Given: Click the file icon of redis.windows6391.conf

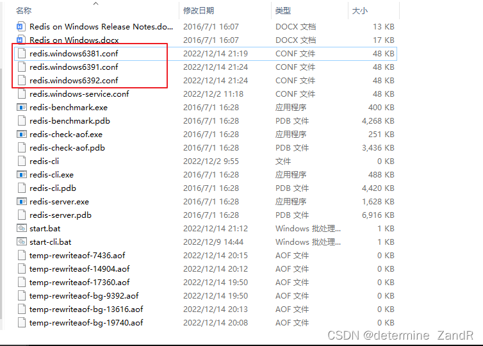Looking at the screenshot, I should tap(22, 67).
